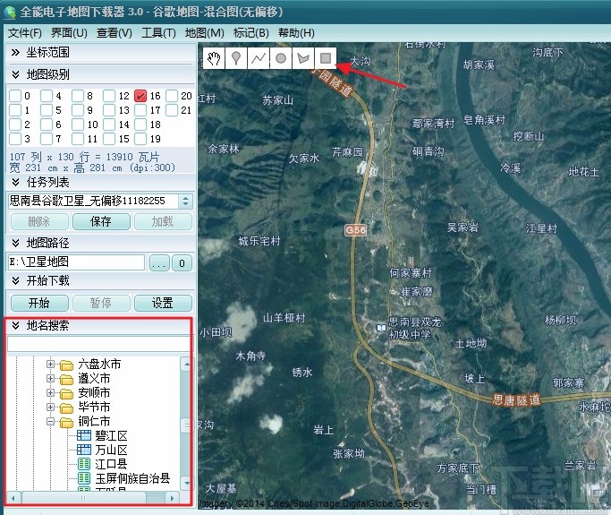Expand the 毕节市 tree node
The image size is (611, 515).
click(50, 407)
